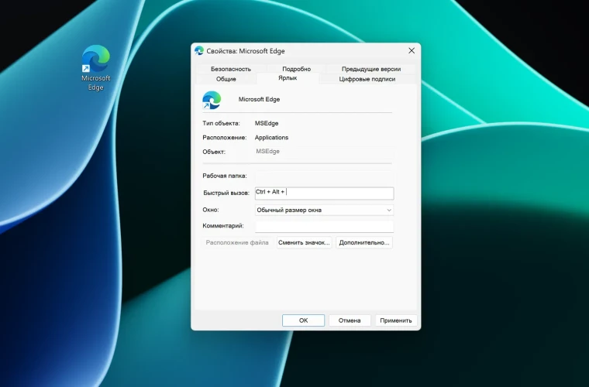Click the Отмена button
Image resolution: width=589 pixels, height=387 pixels.
tap(350, 320)
